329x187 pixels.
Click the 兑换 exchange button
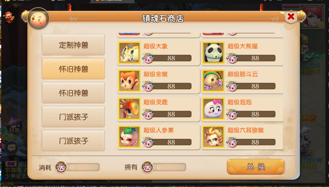pyautogui.click(x=256, y=167)
